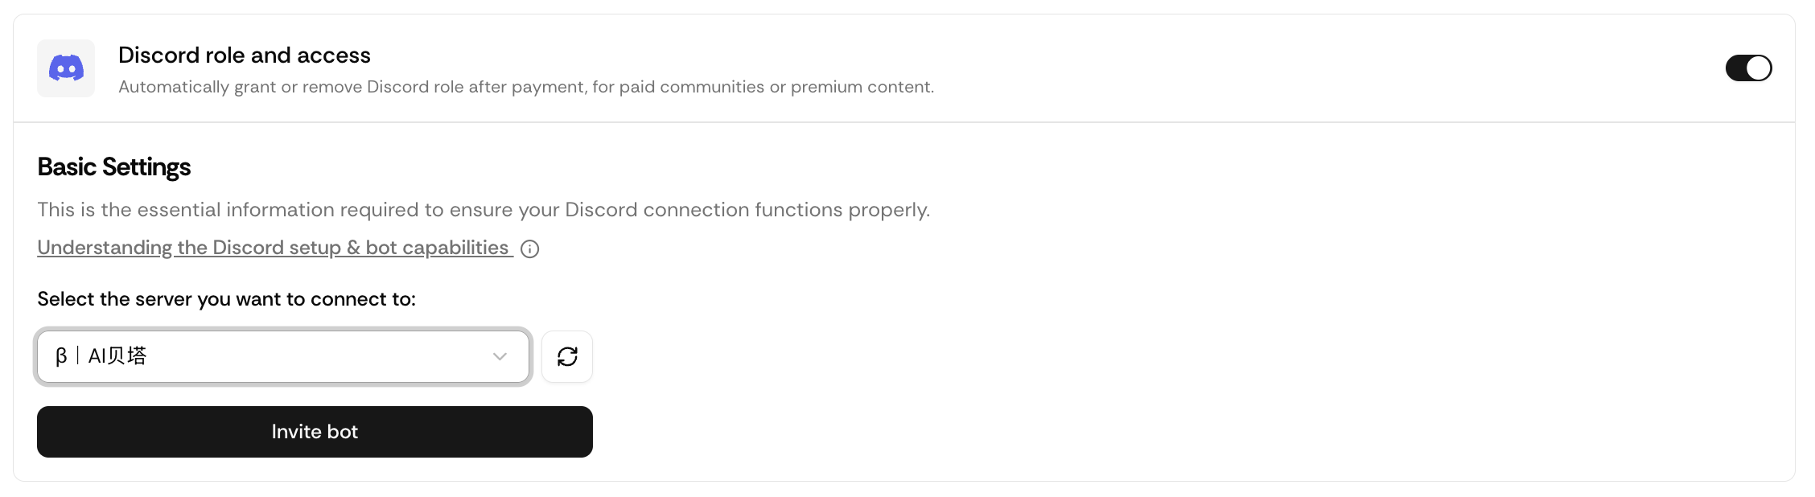
Task: Click the white knob of the toggle switch
Action: (1759, 68)
